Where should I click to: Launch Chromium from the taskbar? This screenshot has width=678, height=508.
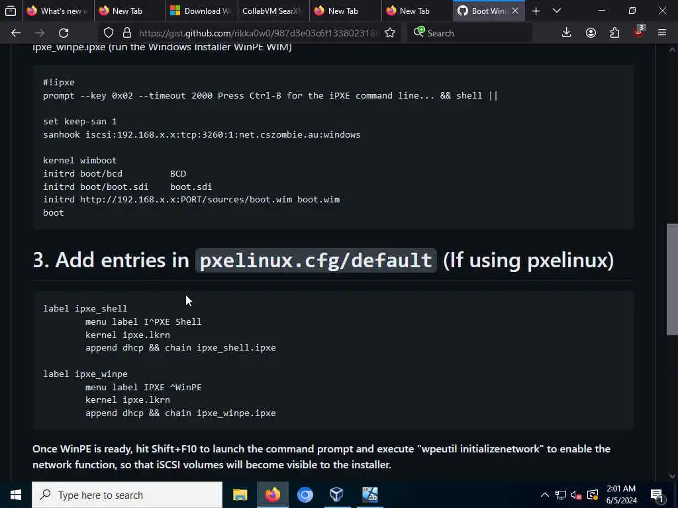pos(305,495)
